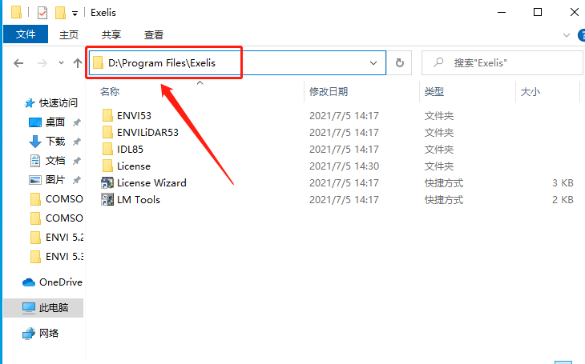Click the pin icon next to 文档

[x=76, y=161]
